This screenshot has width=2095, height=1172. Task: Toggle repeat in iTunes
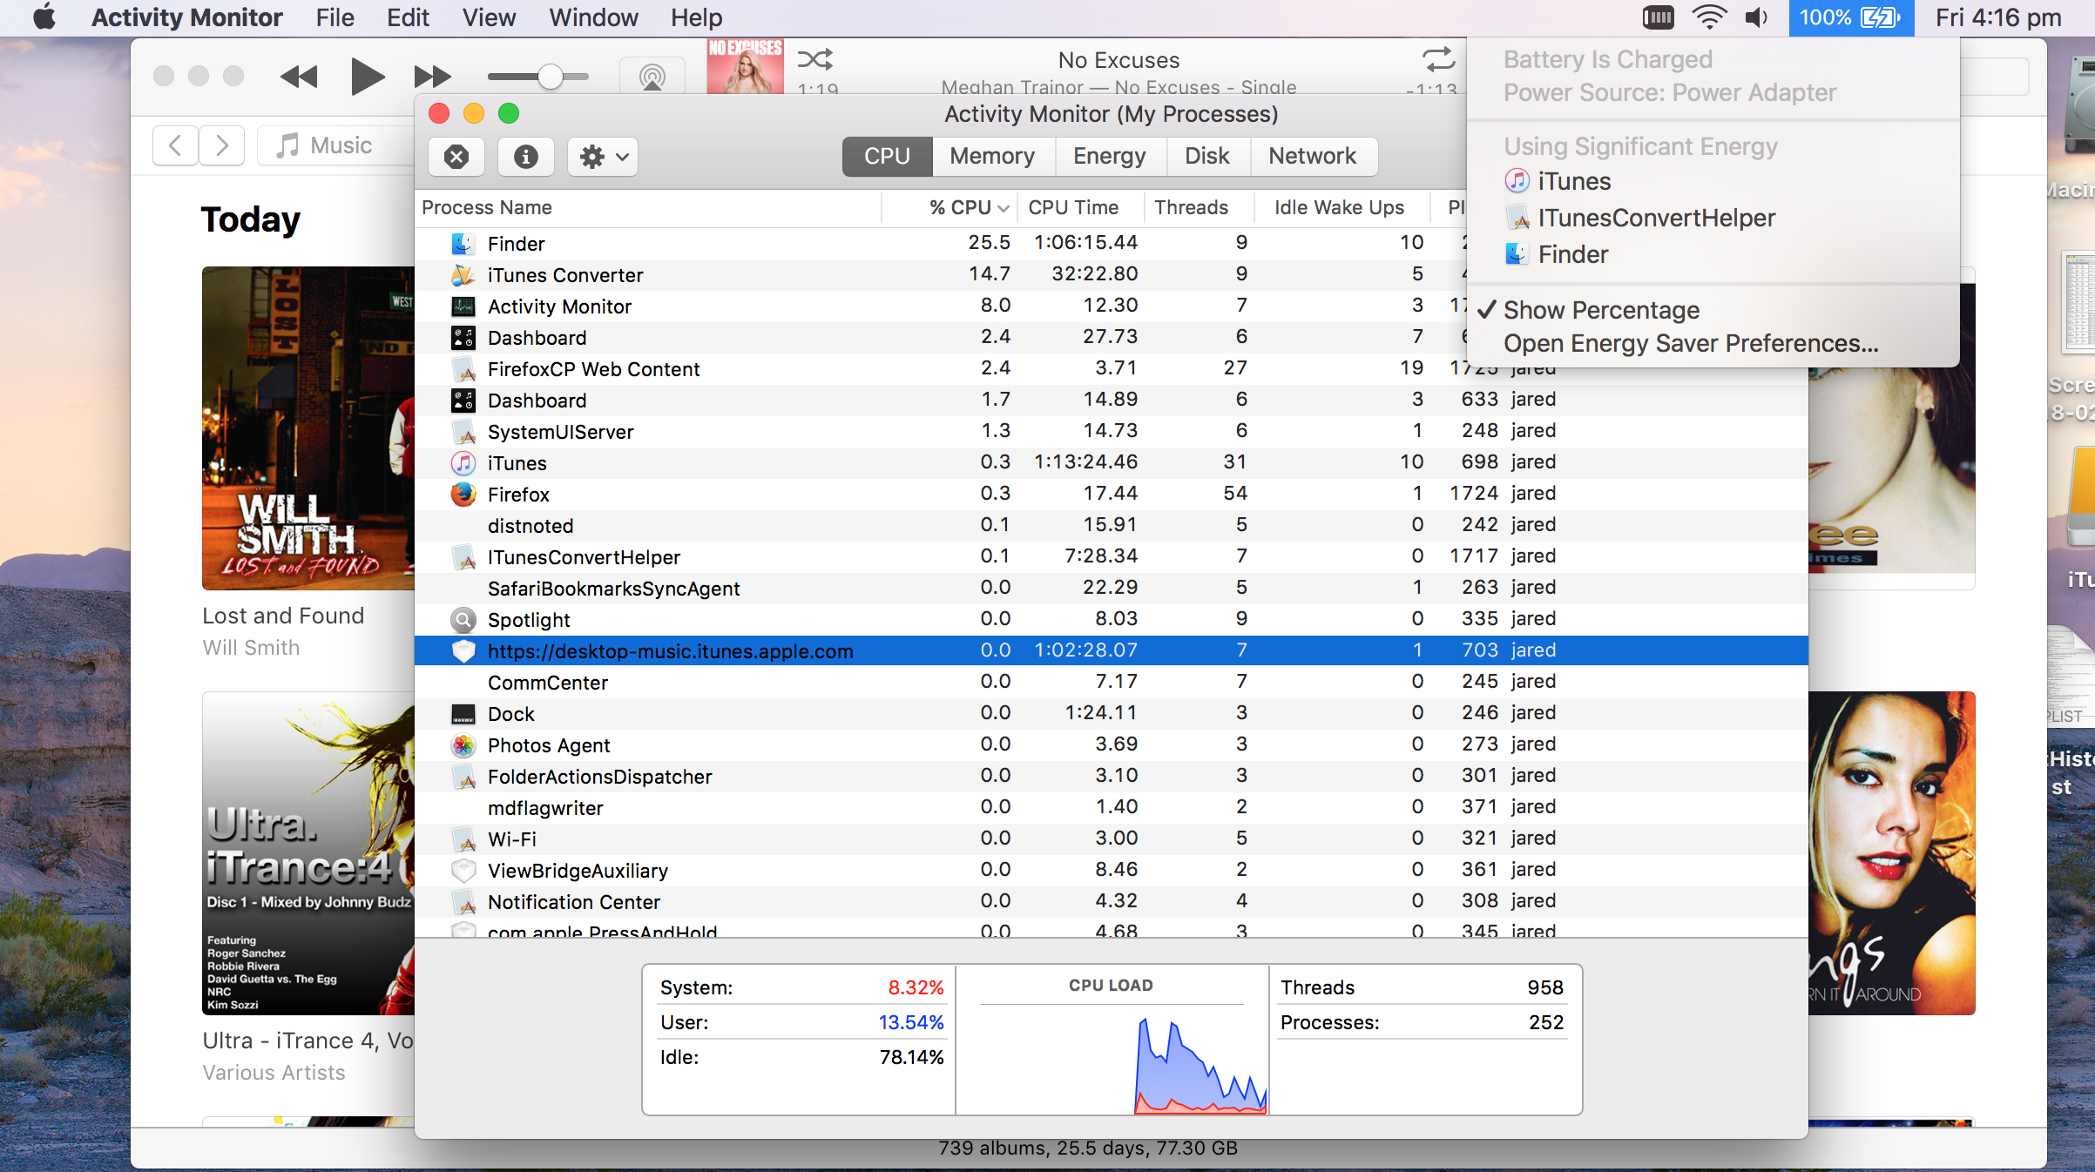coord(1438,59)
